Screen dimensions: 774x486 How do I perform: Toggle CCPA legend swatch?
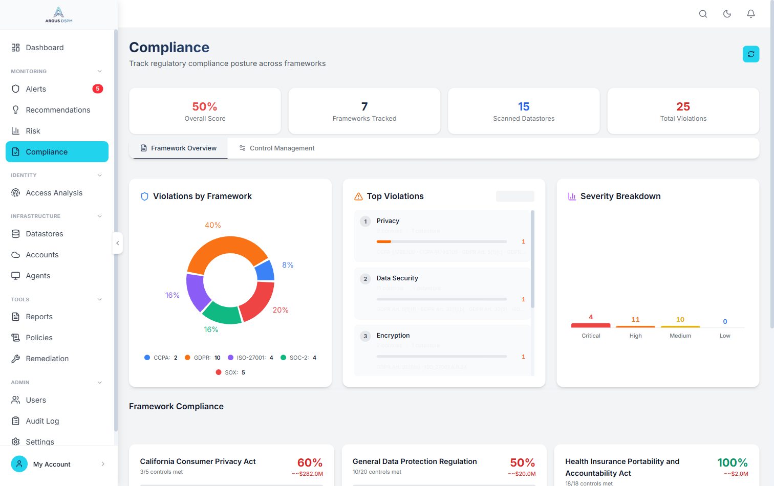[x=147, y=358]
